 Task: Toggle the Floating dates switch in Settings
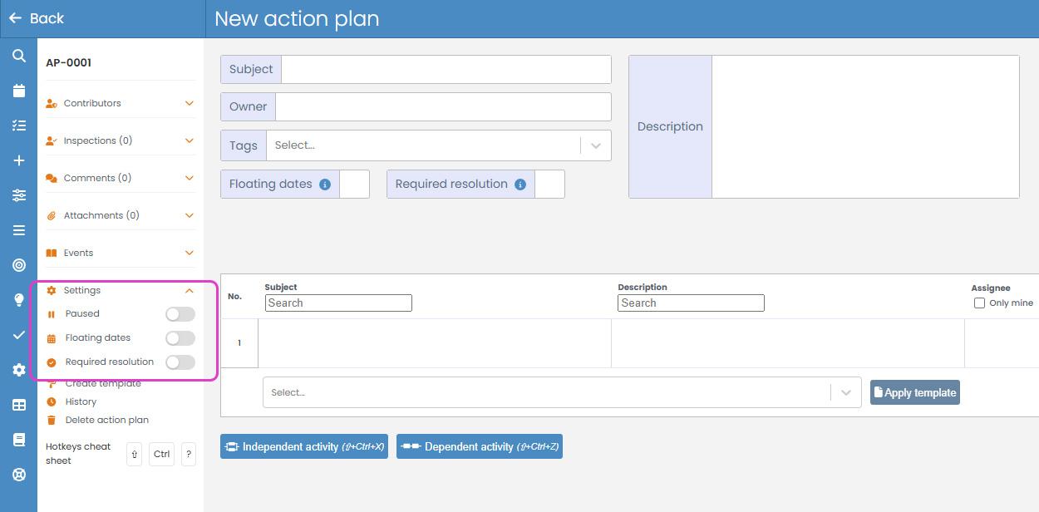(180, 338)
